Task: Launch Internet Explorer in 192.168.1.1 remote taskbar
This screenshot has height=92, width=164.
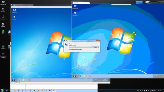Action: tap(80, 76)
